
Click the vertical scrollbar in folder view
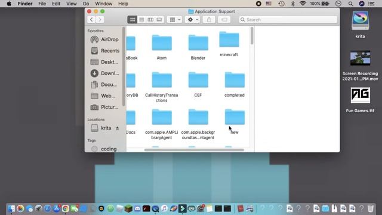(x=252, y=36)
